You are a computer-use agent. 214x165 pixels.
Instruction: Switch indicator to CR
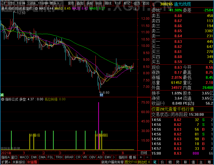[x=78, y=157]
